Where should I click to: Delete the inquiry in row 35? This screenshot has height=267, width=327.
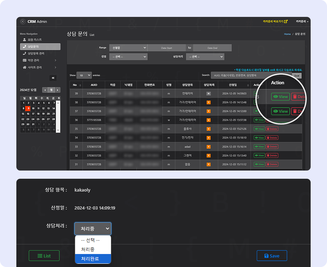tap(272, 129)
